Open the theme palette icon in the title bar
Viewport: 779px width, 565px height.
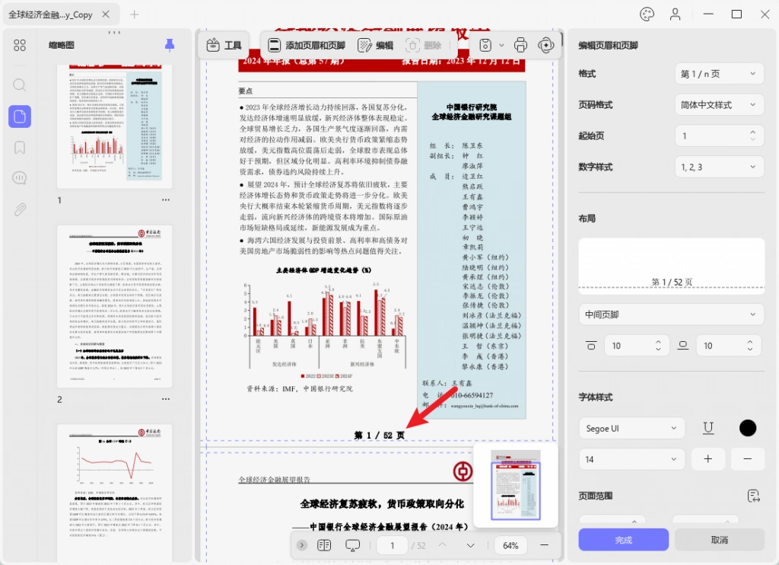point(647,14)
